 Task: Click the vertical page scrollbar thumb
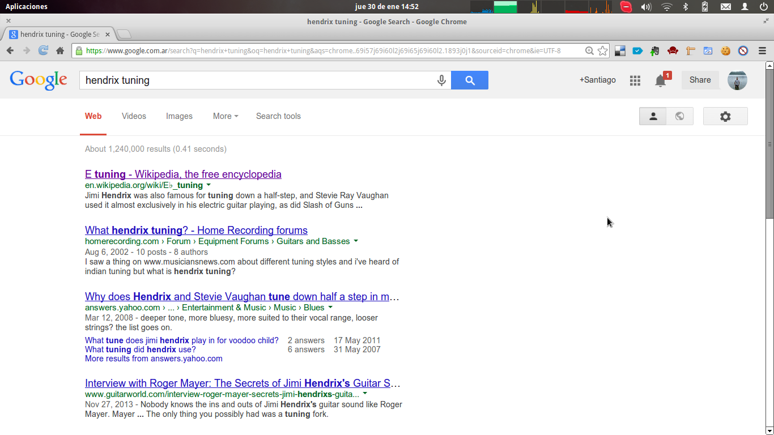[769, 144]
